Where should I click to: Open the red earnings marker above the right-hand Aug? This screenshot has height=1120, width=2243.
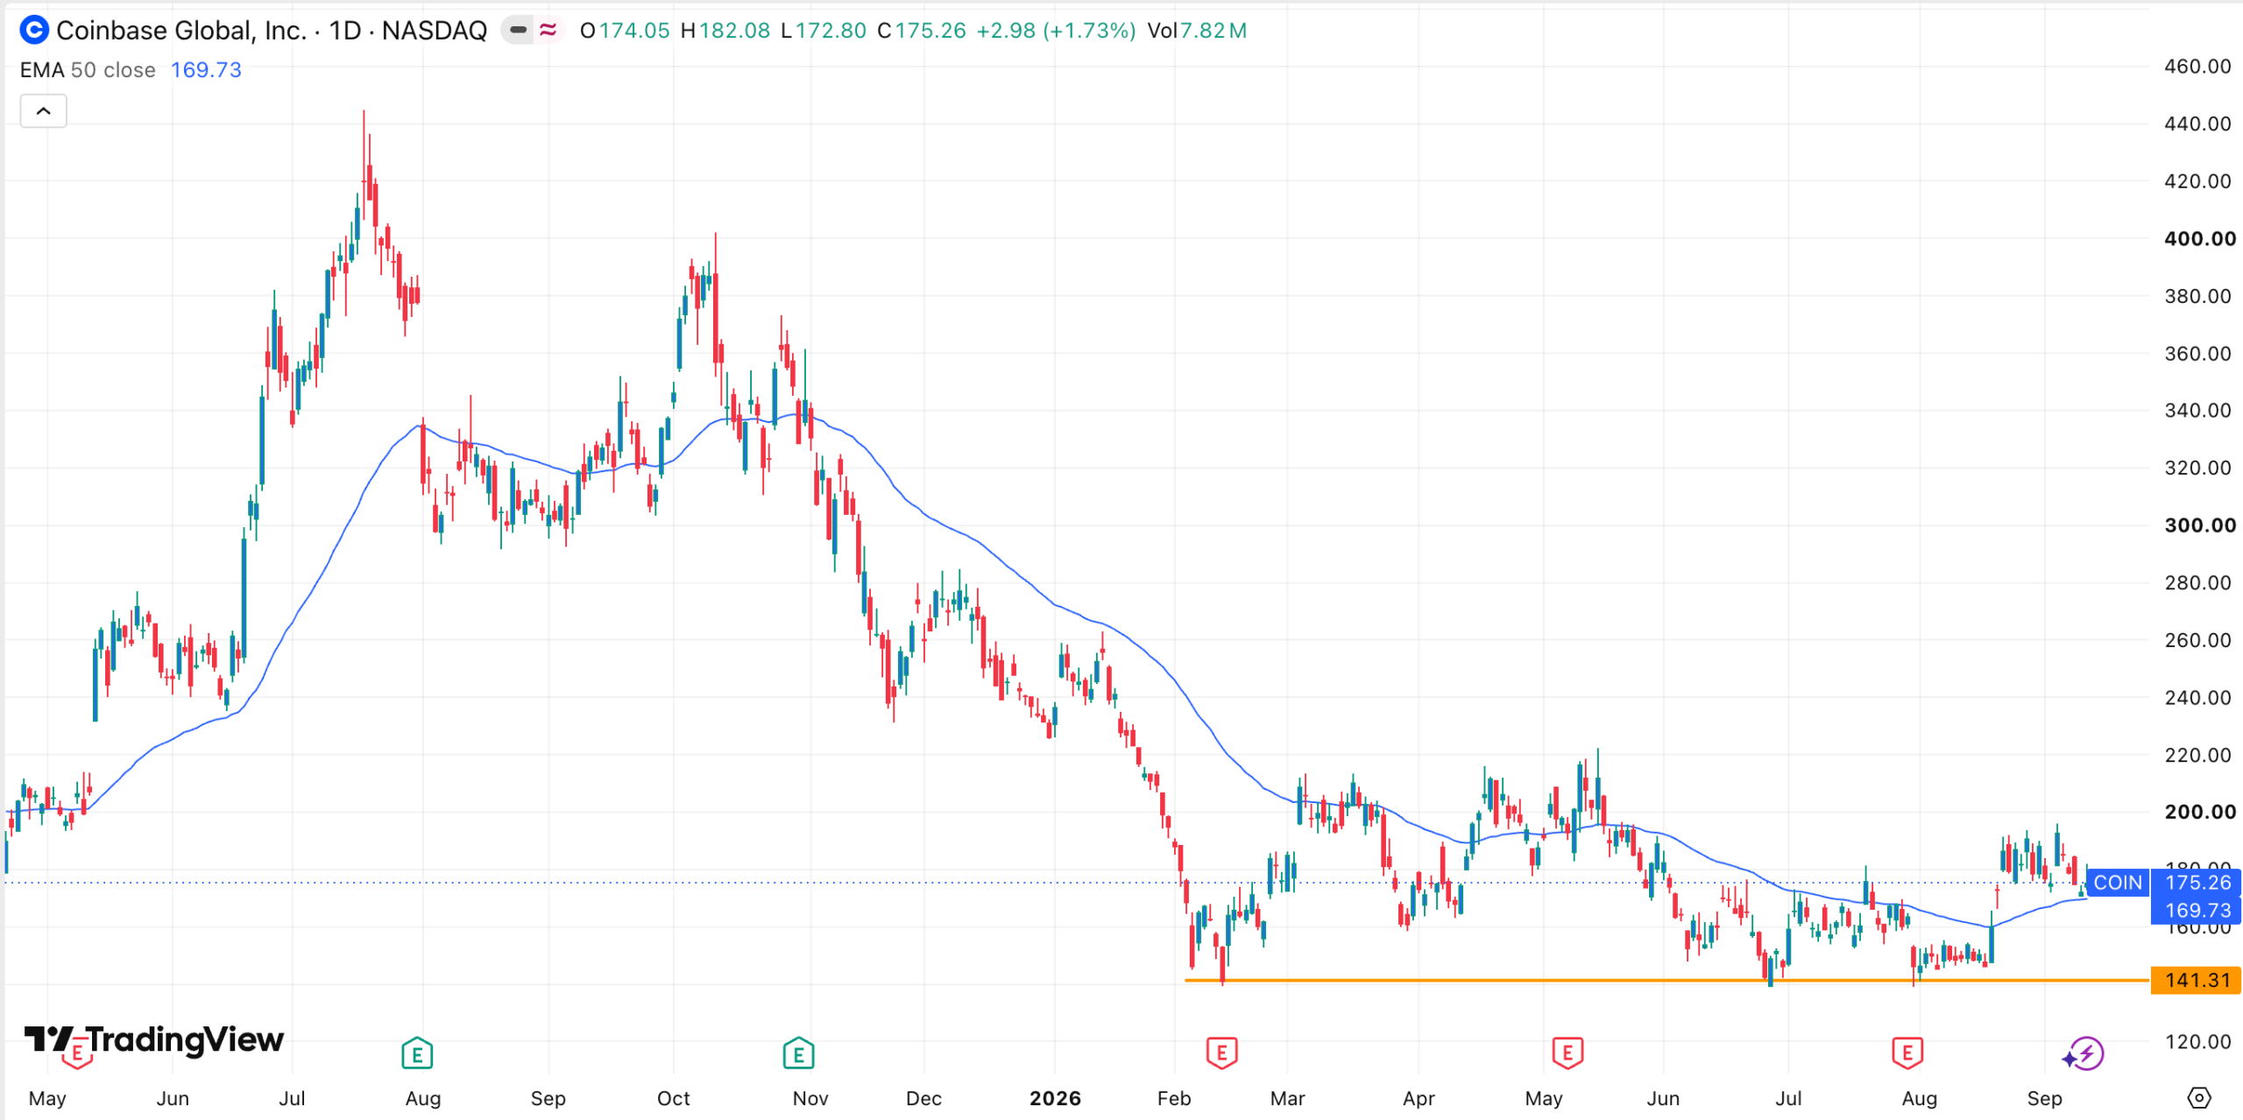pyautogui.click(x=1907, y=1053)
